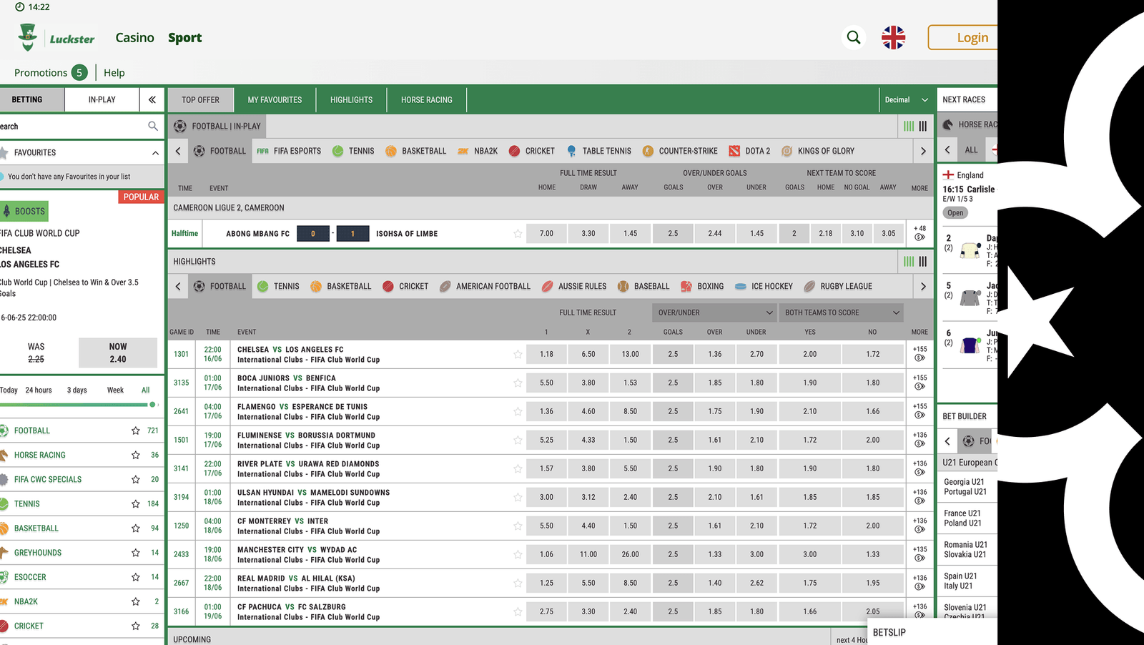1144x645 pixels.
Task: Open the In-Play tab in sidebar
Action: [x=102, y=99]
